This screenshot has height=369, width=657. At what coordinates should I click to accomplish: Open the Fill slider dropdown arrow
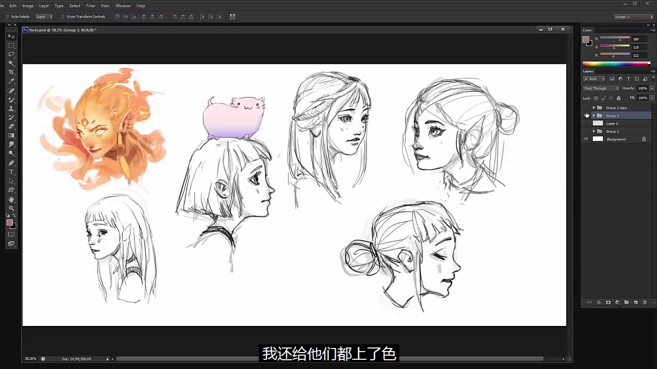click(x=652, y=98)
